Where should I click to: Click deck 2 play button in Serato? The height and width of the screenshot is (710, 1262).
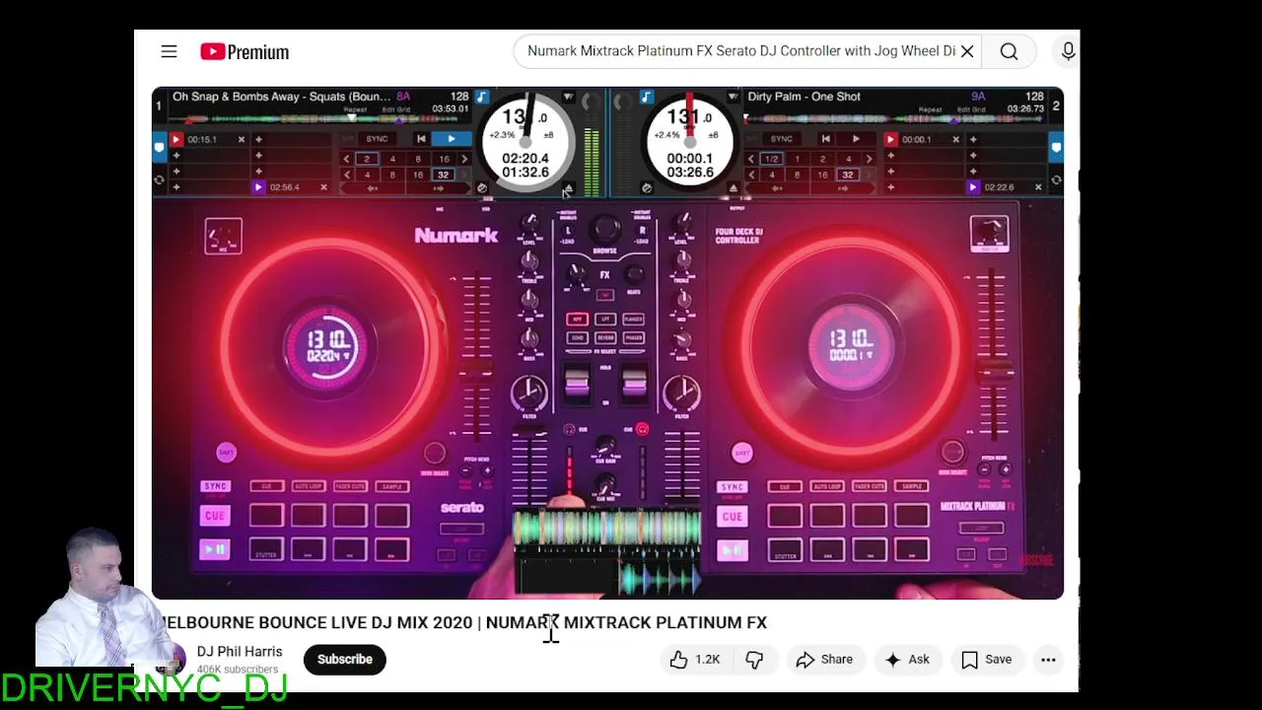coord(856,139)
